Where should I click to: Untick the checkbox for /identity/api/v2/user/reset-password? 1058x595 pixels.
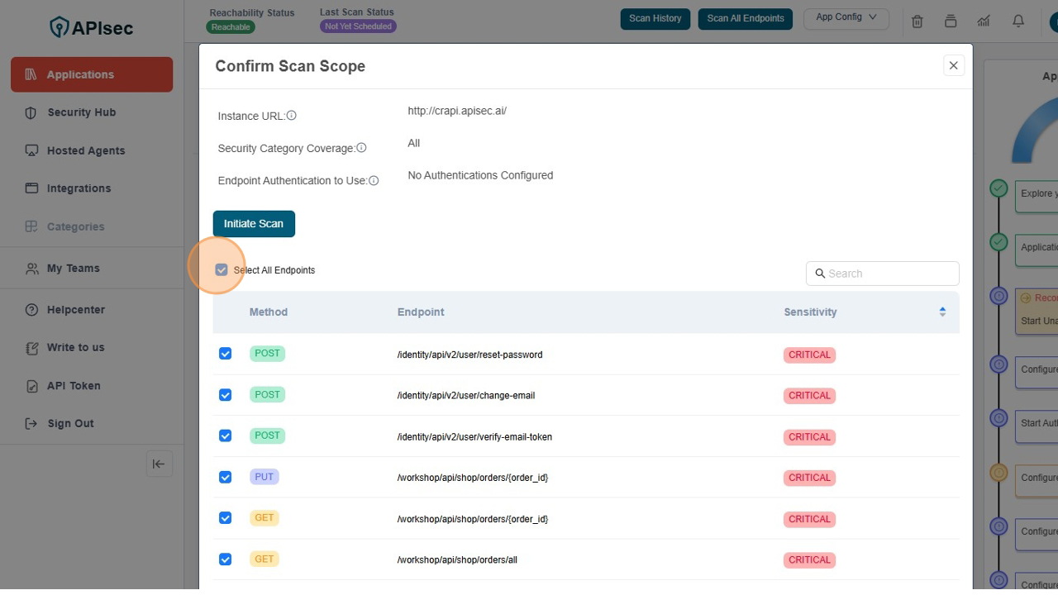[x=225, y=353]
